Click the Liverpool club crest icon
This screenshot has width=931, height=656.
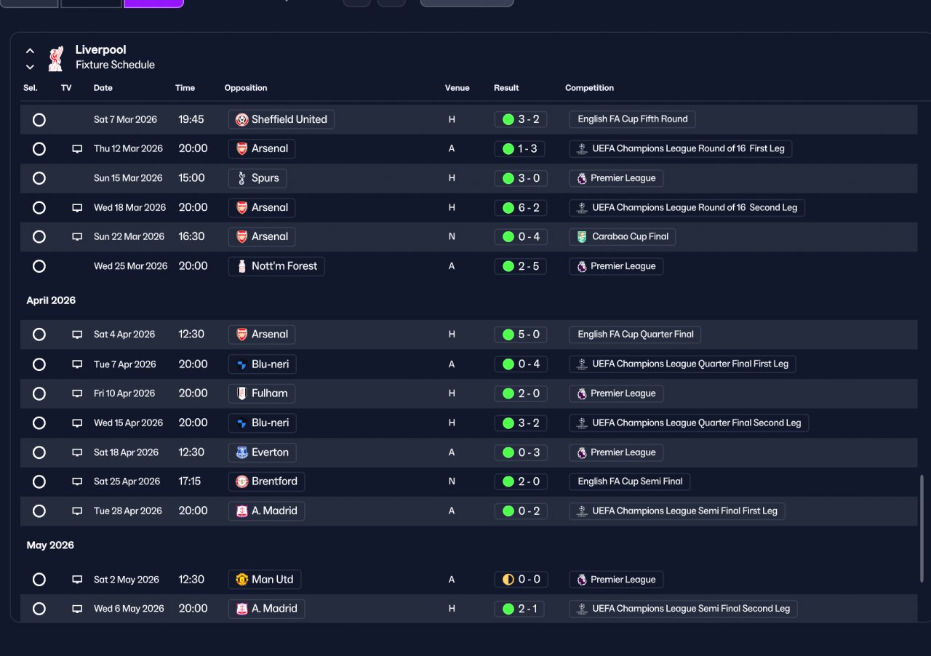56,59
